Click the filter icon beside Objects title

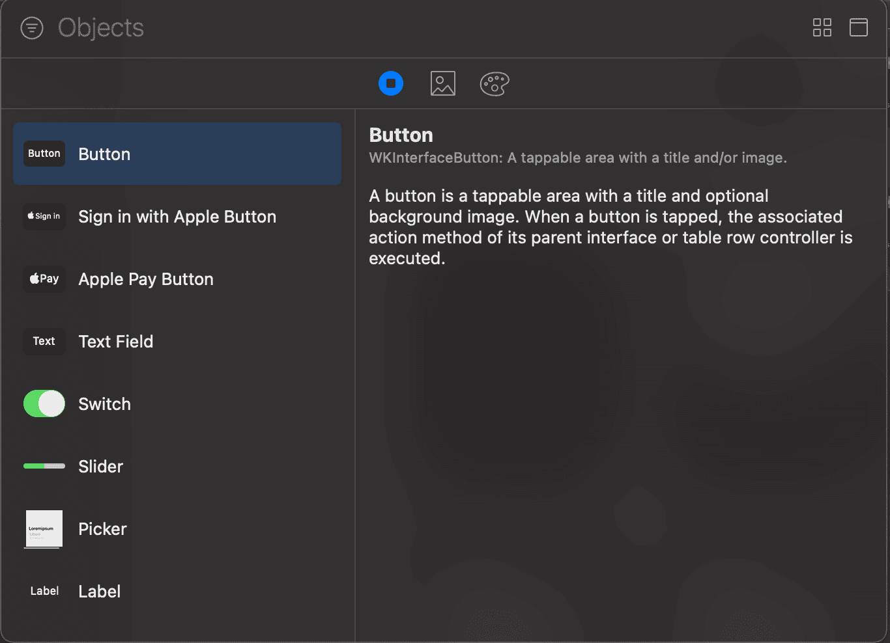tap(32, 28)
